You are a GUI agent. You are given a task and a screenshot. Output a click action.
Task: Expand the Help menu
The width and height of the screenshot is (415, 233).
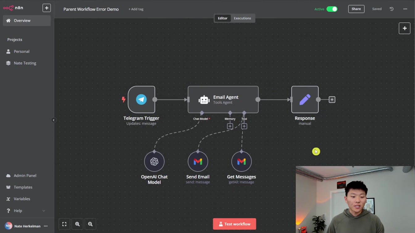[x=27, y=211]
